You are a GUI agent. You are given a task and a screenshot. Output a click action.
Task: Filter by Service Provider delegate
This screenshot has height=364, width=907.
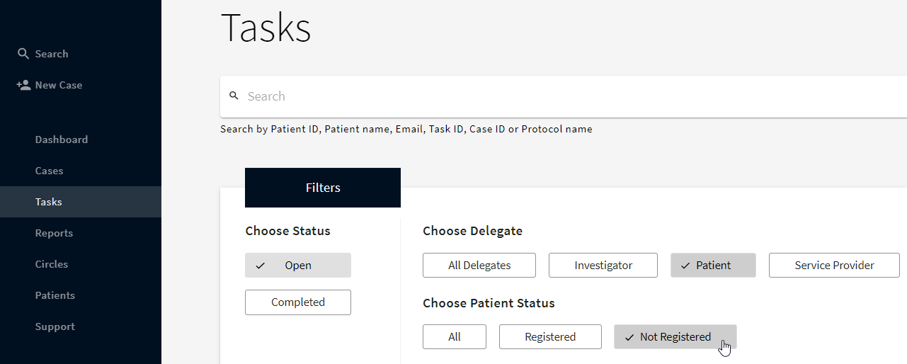833,266
